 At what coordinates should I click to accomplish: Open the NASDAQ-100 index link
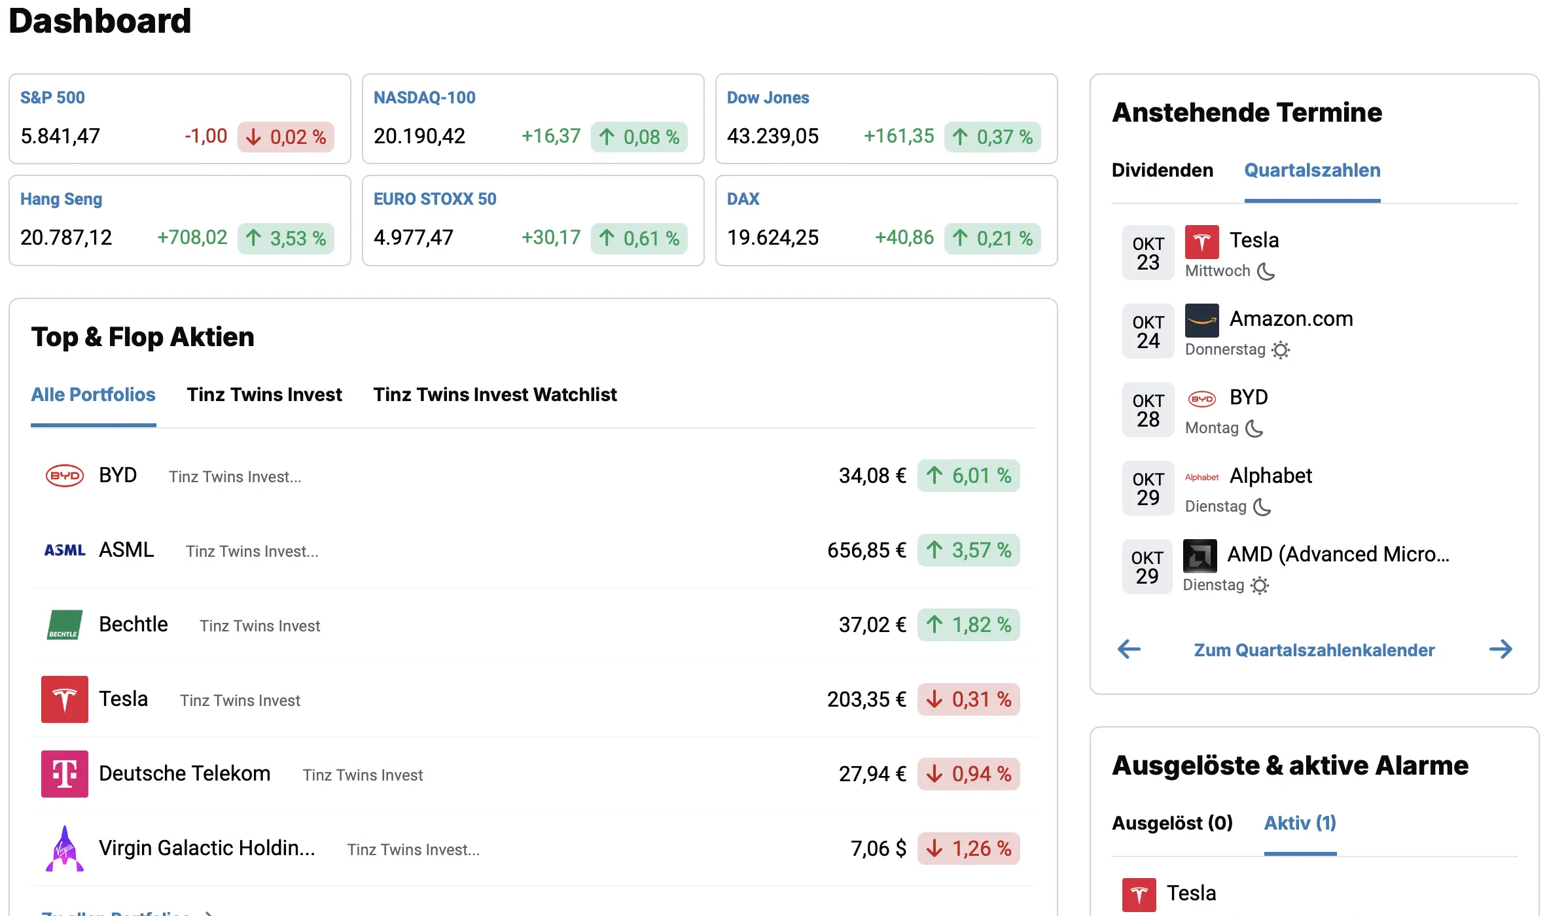[425, 97]
